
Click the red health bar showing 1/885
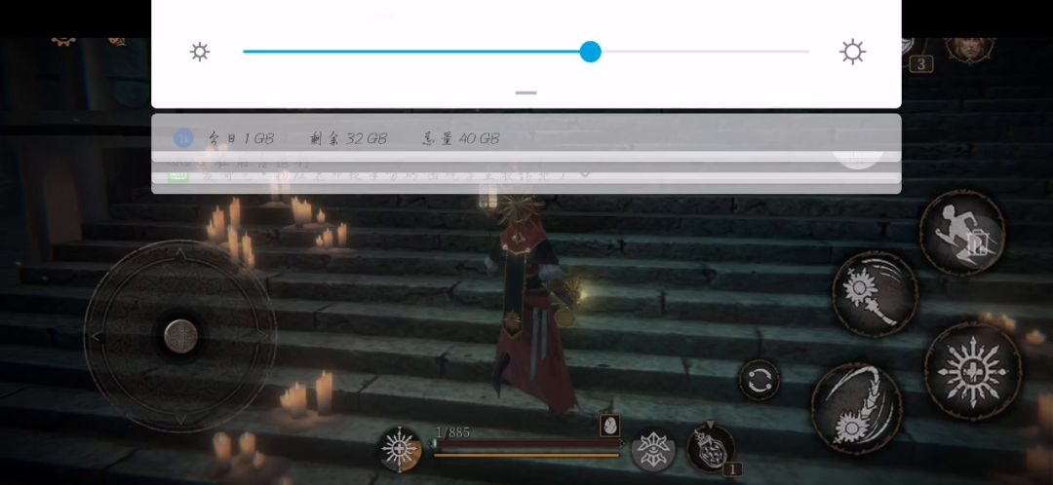click(527, 444)
